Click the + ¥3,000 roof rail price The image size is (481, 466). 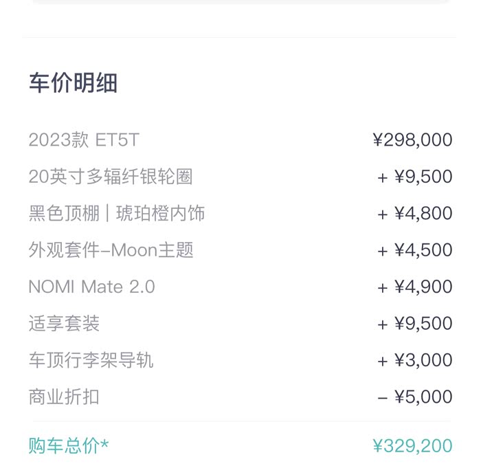[x=414, y=360]
